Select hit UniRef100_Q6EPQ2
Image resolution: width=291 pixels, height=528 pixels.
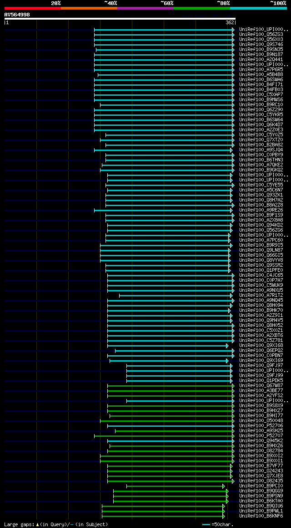(261, 351)
